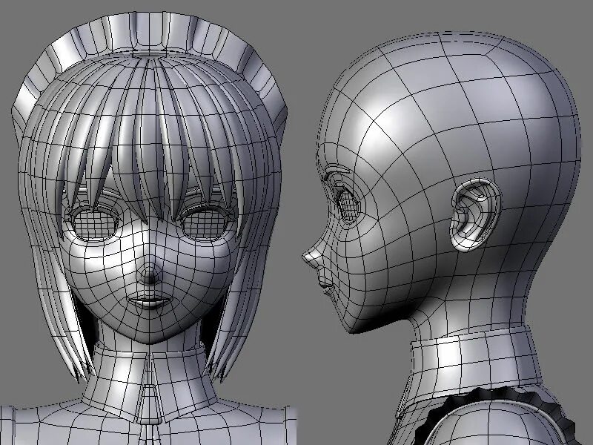Viewport: 593px width, 445px height.
Task: Select the ear on the side-view head
Action: coord(475,214)
